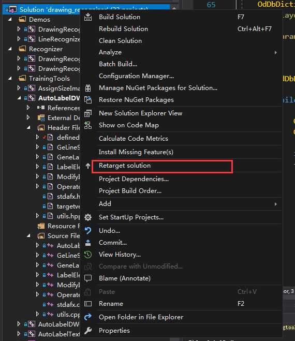Screen dimensions: 295x341
Task: Click the View History clock icon
Action: point(88,255)
